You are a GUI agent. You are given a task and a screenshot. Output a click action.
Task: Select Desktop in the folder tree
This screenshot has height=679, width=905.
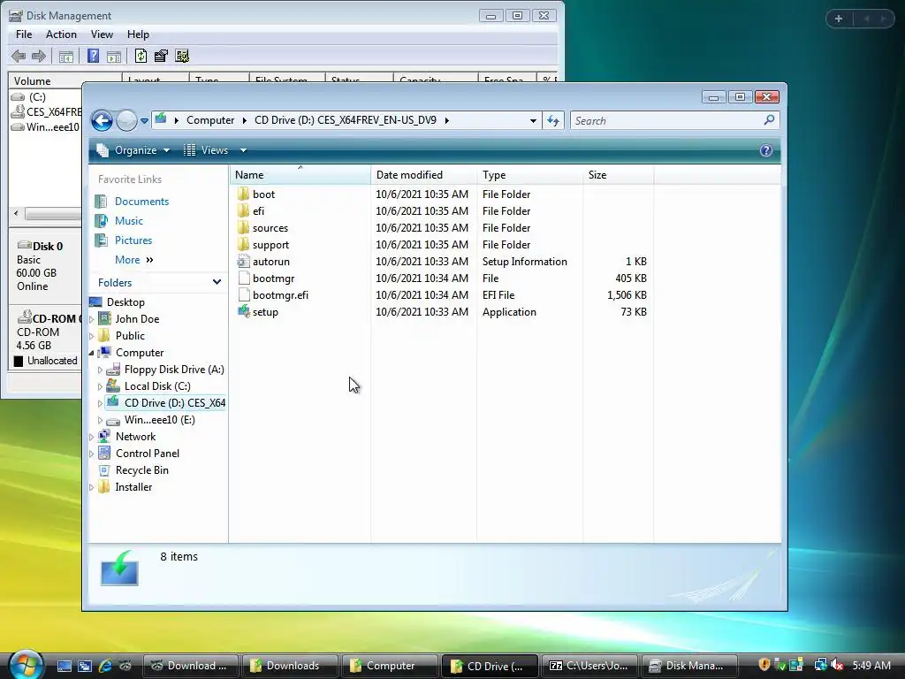coord(125,302)
